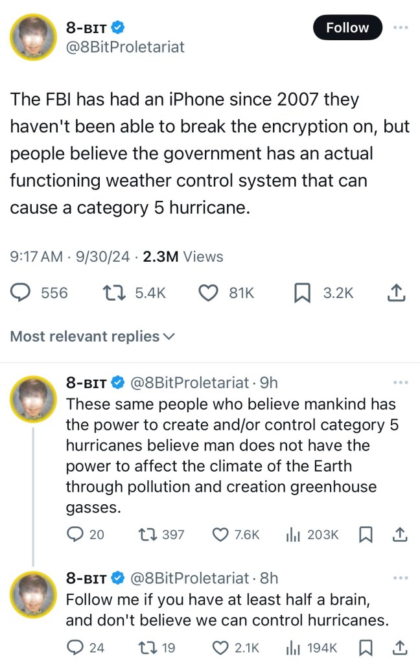Screen dimensions: 420x663
Task: Like the 'Follow me' reply
Action: point(221,647)
